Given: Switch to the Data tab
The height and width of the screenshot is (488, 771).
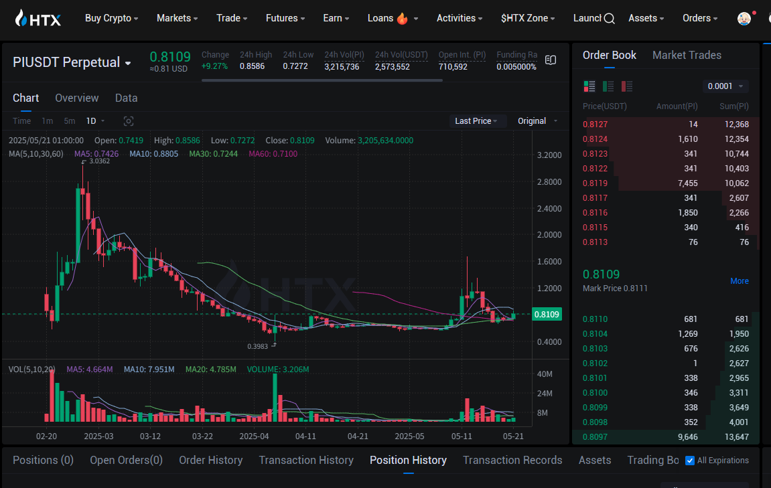Looking at the screenshot, I should [127, 98].
